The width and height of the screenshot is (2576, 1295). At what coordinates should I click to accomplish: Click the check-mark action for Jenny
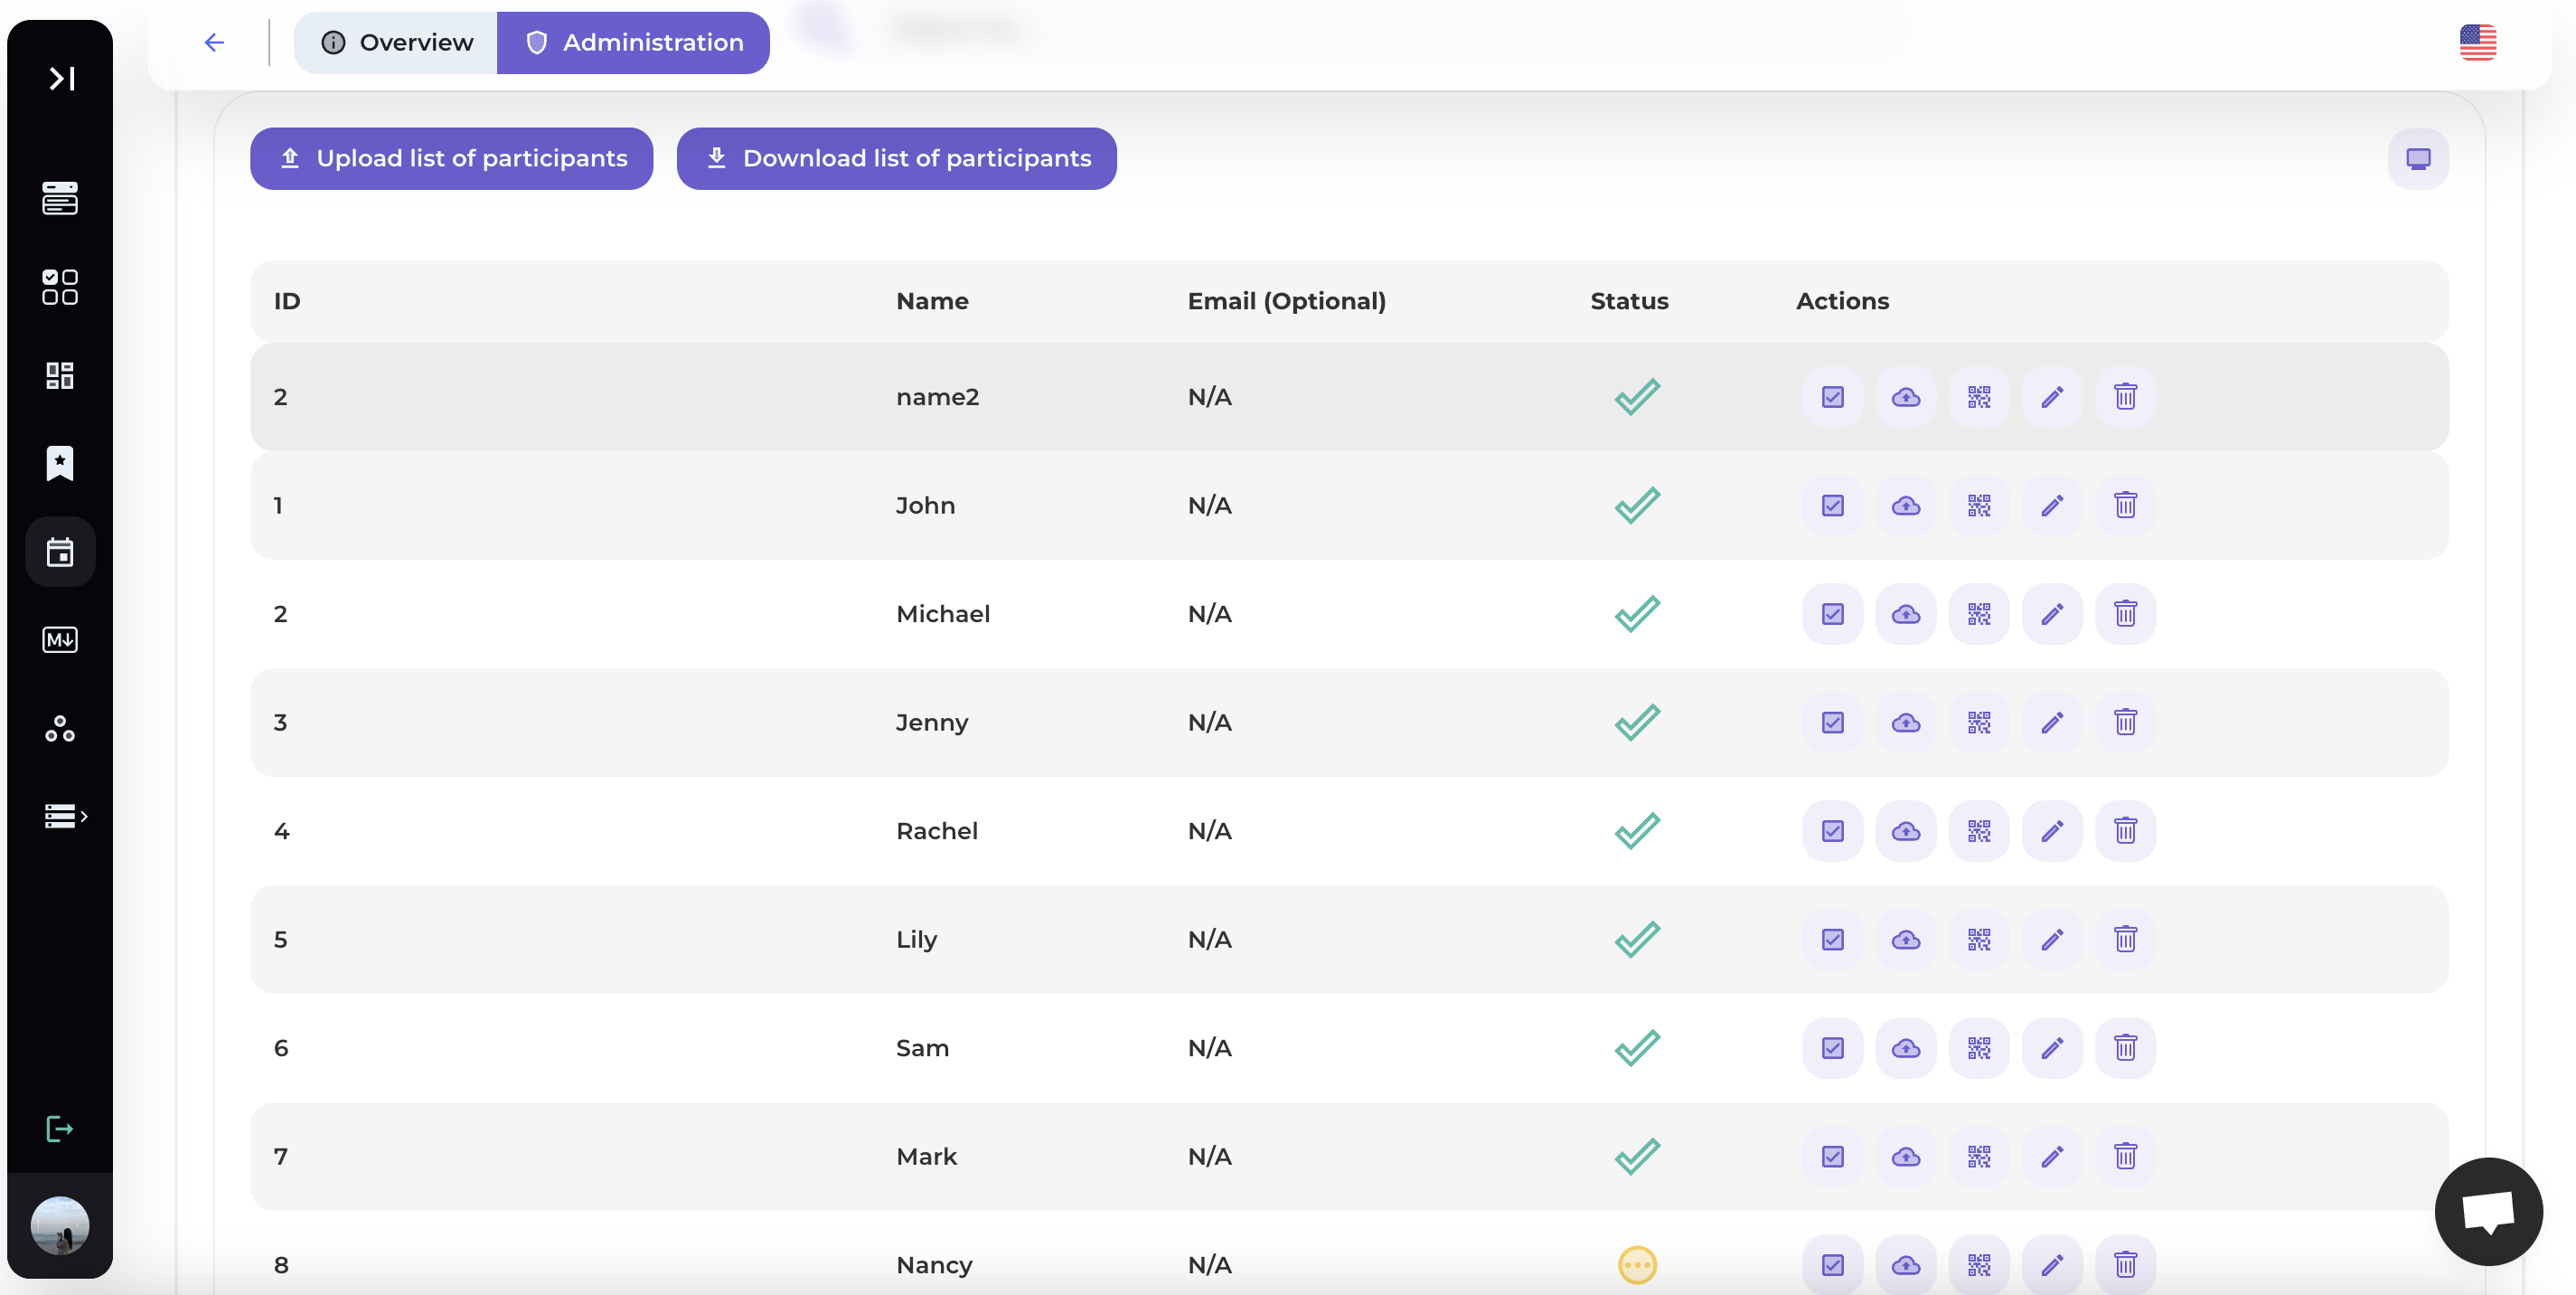(x=1832, y=723)
